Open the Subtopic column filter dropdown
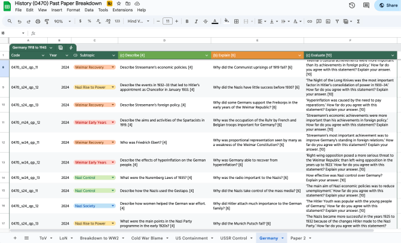 tap(114, 55)
